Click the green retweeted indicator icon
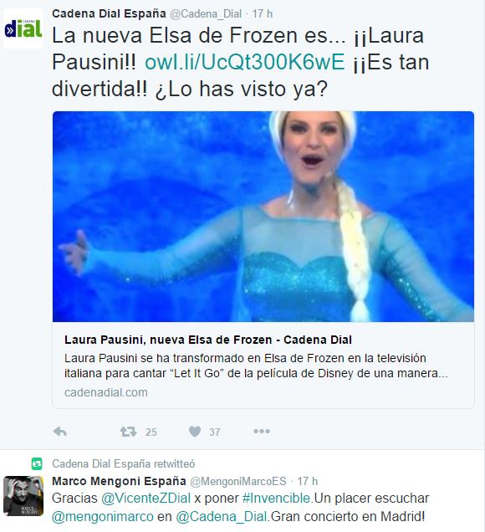 37,463
